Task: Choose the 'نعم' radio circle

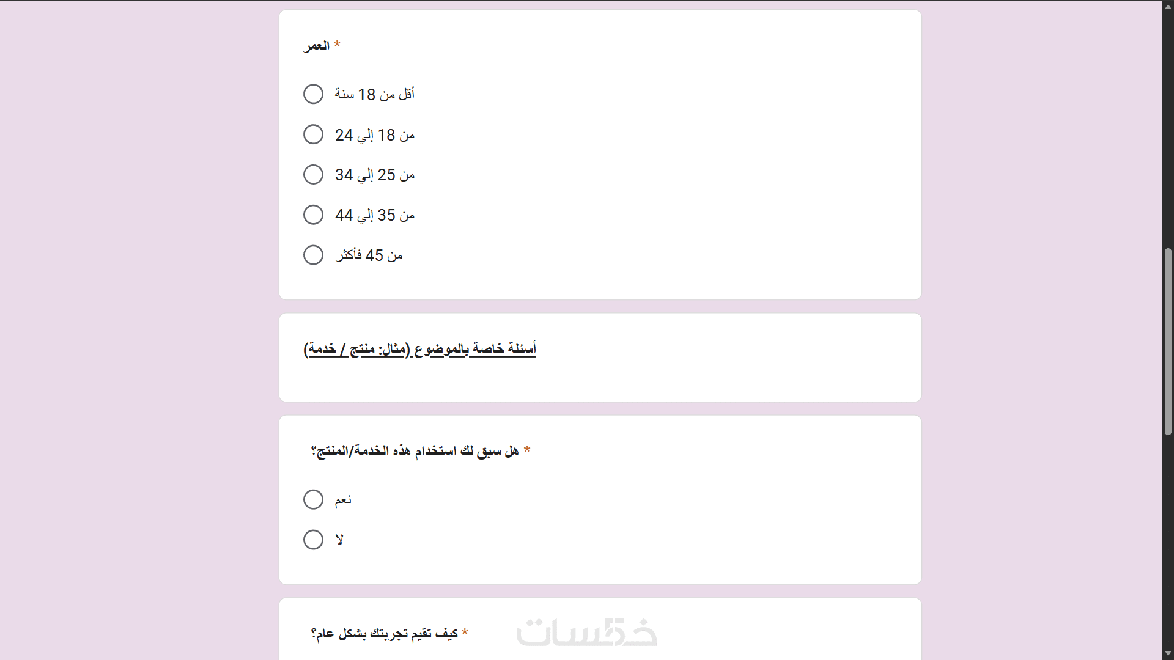Action: click(313, 499)
